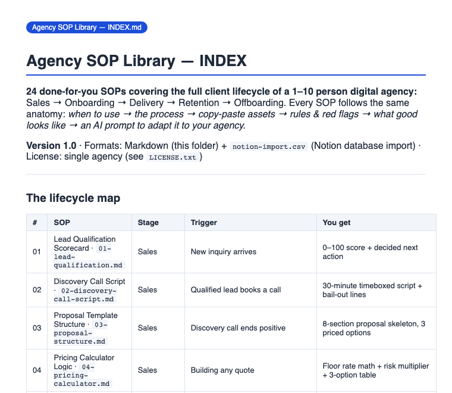Click the 'Stage' column header
452x393 pixels.
point(158,223)
